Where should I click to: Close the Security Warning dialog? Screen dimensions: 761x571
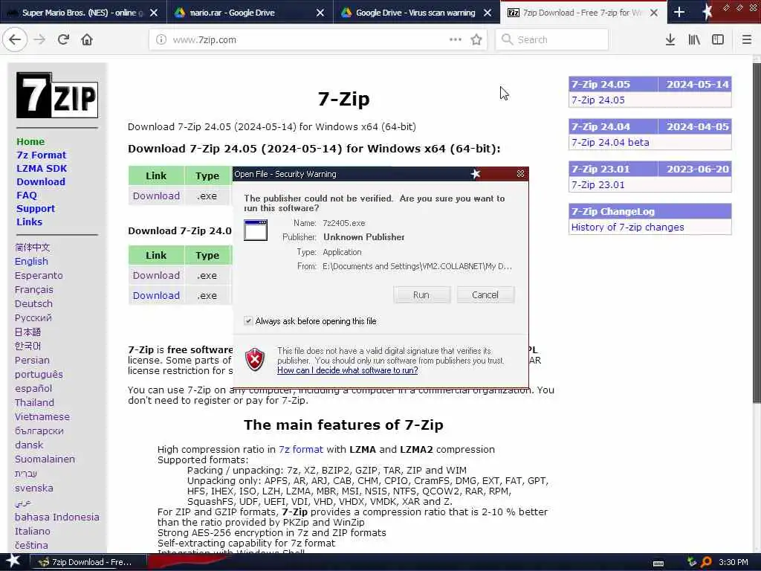520,173
